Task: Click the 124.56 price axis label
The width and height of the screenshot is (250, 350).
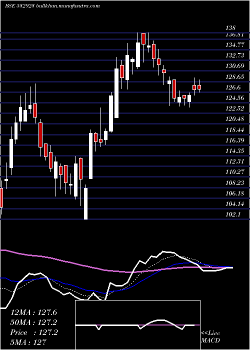Action: (235, 98)
